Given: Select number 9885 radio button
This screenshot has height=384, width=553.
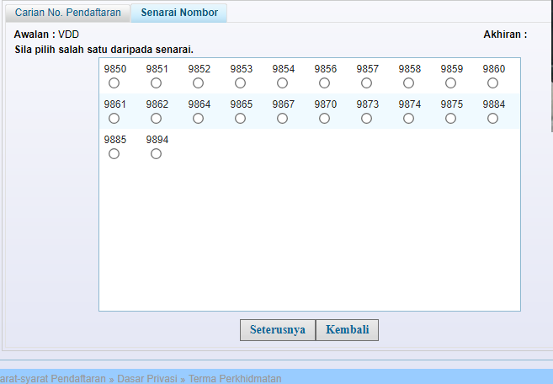Looking at the screenshot, I should [114, 154].
